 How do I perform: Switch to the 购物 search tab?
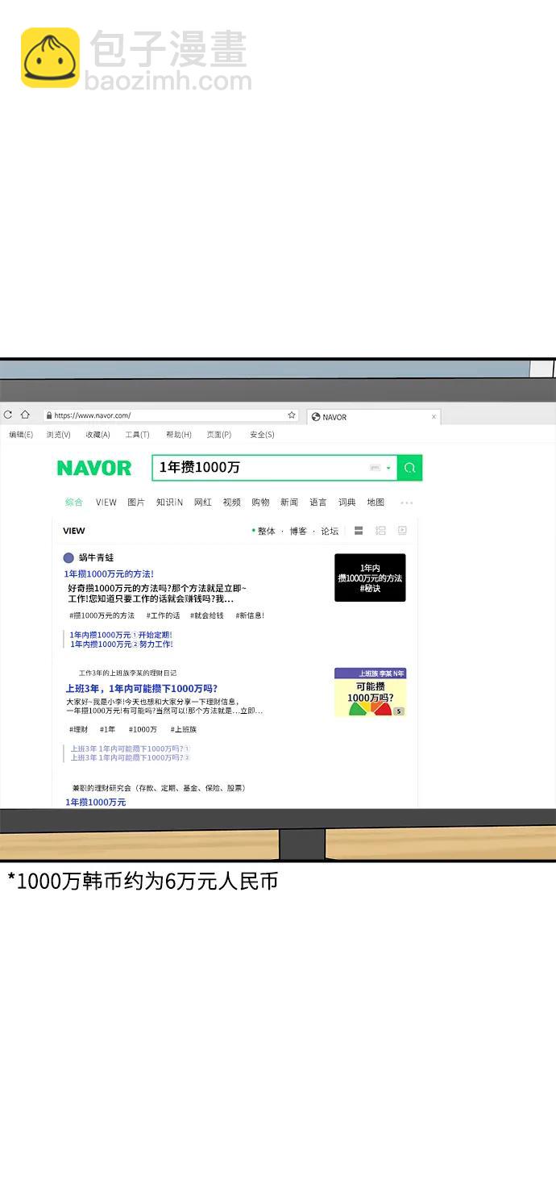tap(260, 502)
